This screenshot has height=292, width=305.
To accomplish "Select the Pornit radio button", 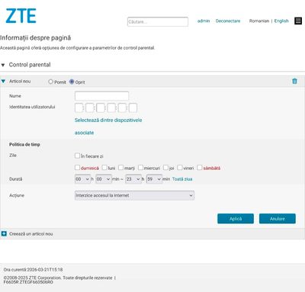I will point(50,82).
